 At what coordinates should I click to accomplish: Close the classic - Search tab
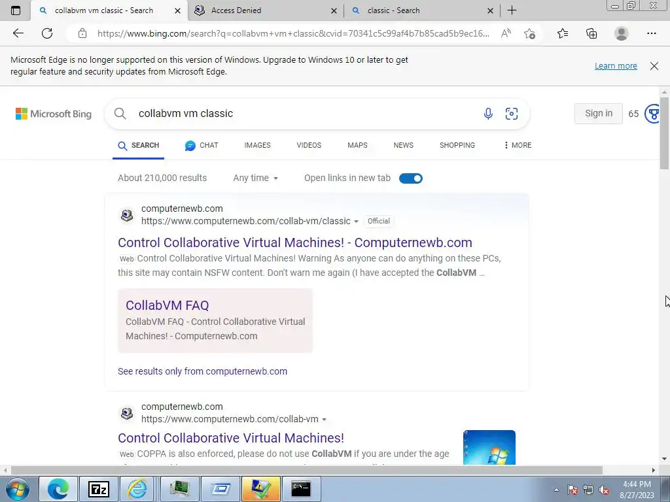click(491, 10)
